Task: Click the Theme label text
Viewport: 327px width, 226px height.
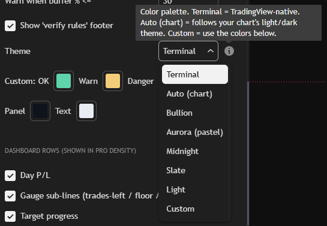Action: coord(17,51)
